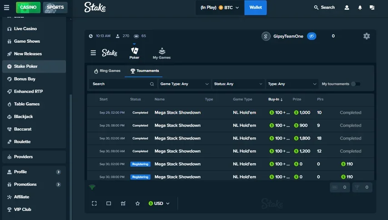Click Registering badge of Sep 30, 08:00 PM
Image resolution: width=388 pixels, height=220 pixels.
(140, 177)
